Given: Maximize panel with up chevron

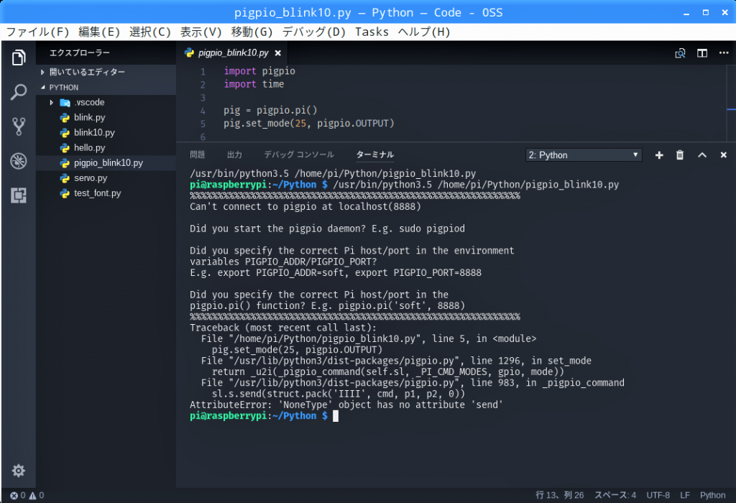Looking at the screenshot, I should point(701,154).
